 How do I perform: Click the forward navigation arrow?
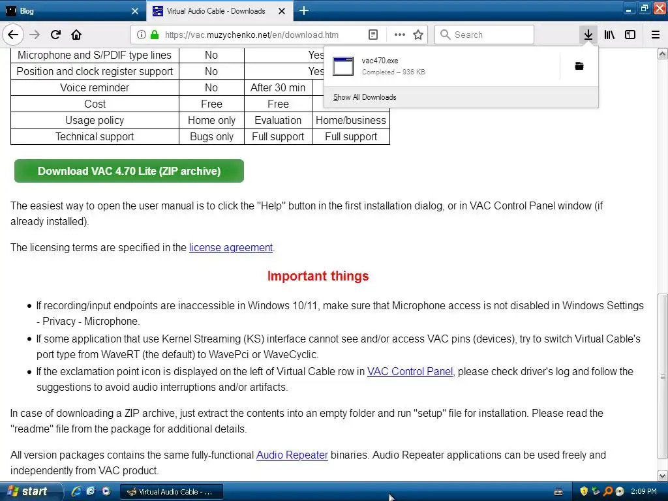pyautogui.click(x=35, y=35)
